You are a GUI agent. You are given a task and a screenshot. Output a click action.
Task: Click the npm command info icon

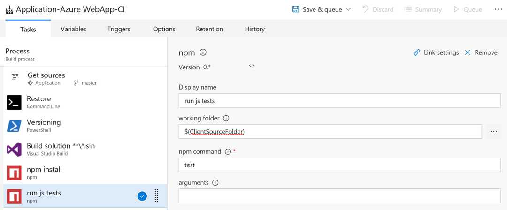pos(228,152)
